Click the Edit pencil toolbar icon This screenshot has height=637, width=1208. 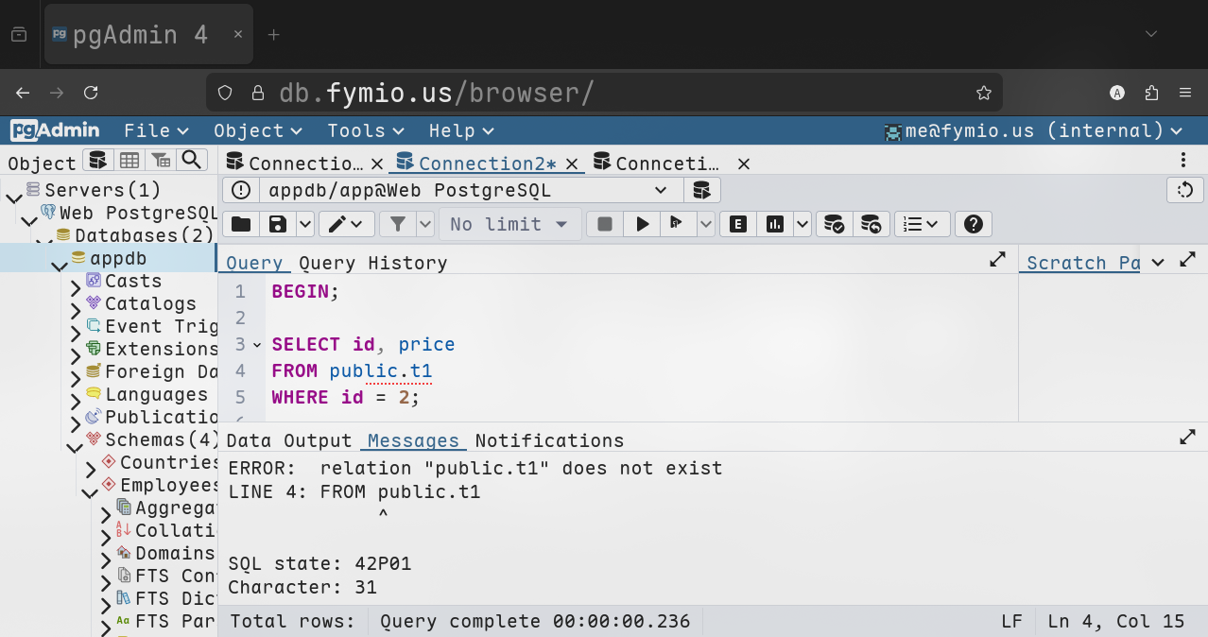(337, 224)
